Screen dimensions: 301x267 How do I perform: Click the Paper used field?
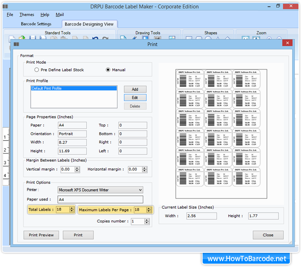point(100,200)
